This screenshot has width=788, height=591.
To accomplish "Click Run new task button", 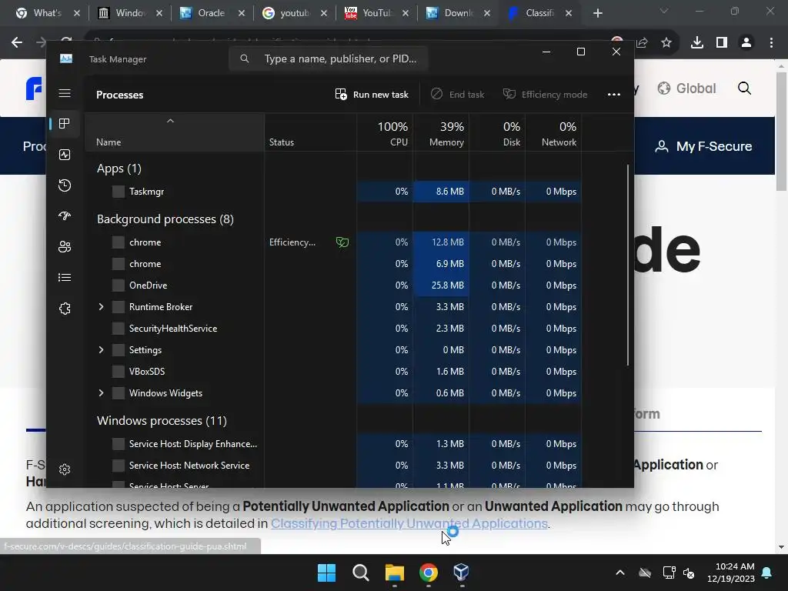I will pos(372,95).
